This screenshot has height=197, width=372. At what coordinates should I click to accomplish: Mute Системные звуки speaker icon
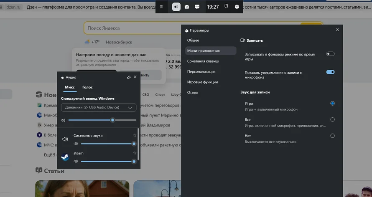coord(76,144)
